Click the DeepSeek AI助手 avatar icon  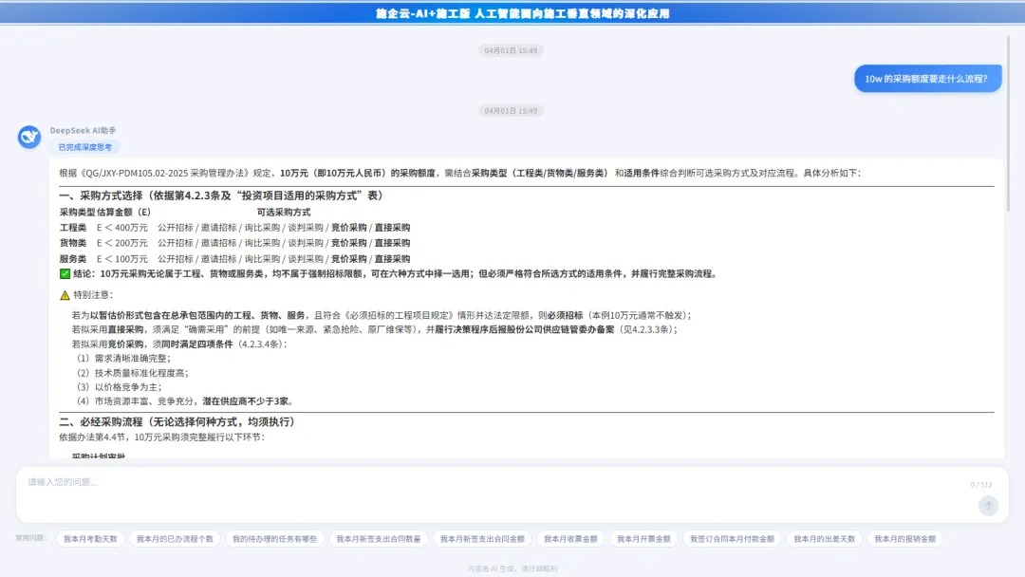pos(28,137)
